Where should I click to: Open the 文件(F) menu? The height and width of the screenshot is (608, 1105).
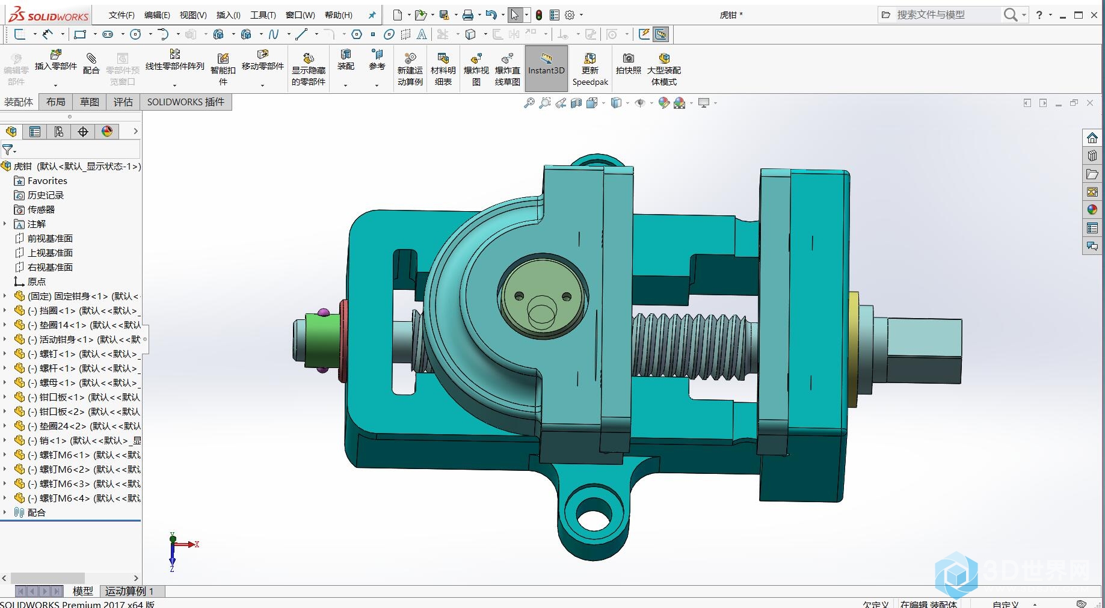(122, 15)
